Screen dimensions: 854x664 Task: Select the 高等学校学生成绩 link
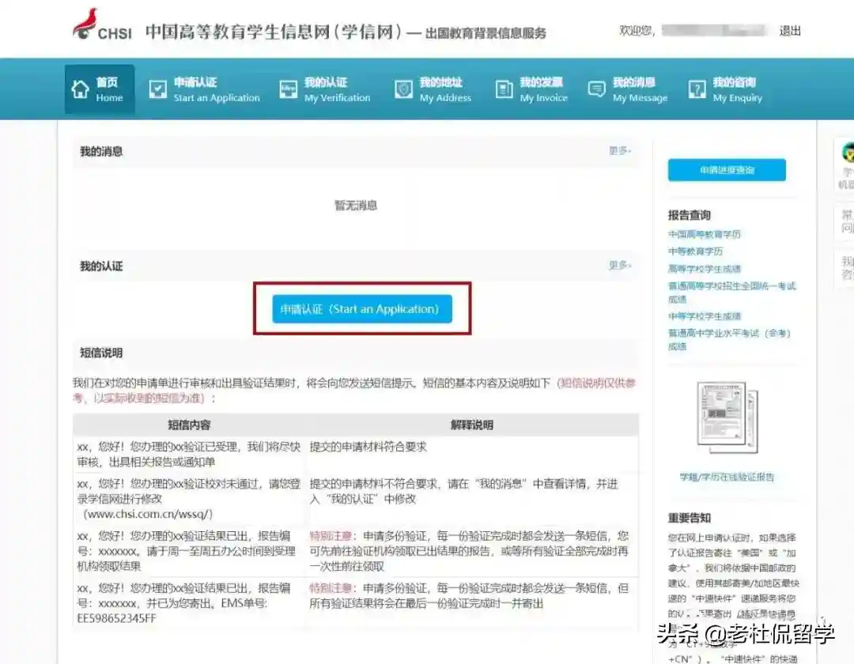[705, 269]
